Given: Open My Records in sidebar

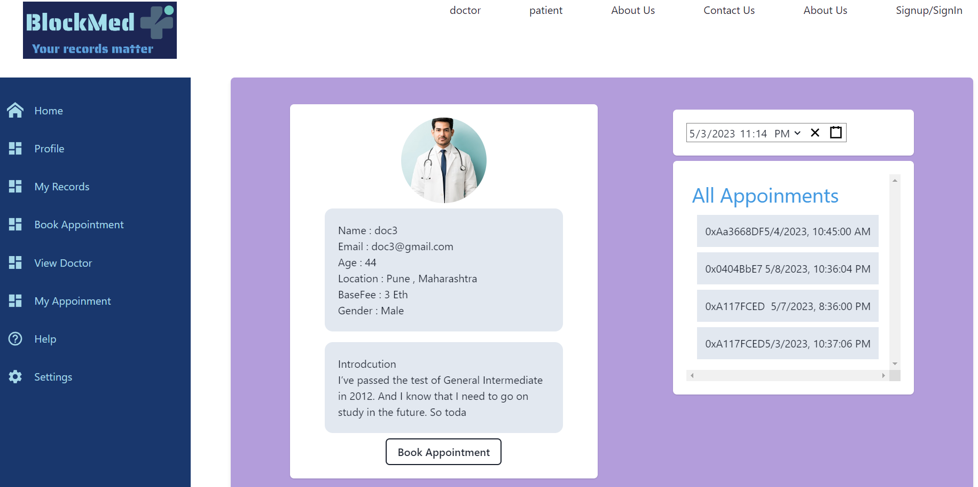Looking at the screenshot, I should tap(62, 187).
